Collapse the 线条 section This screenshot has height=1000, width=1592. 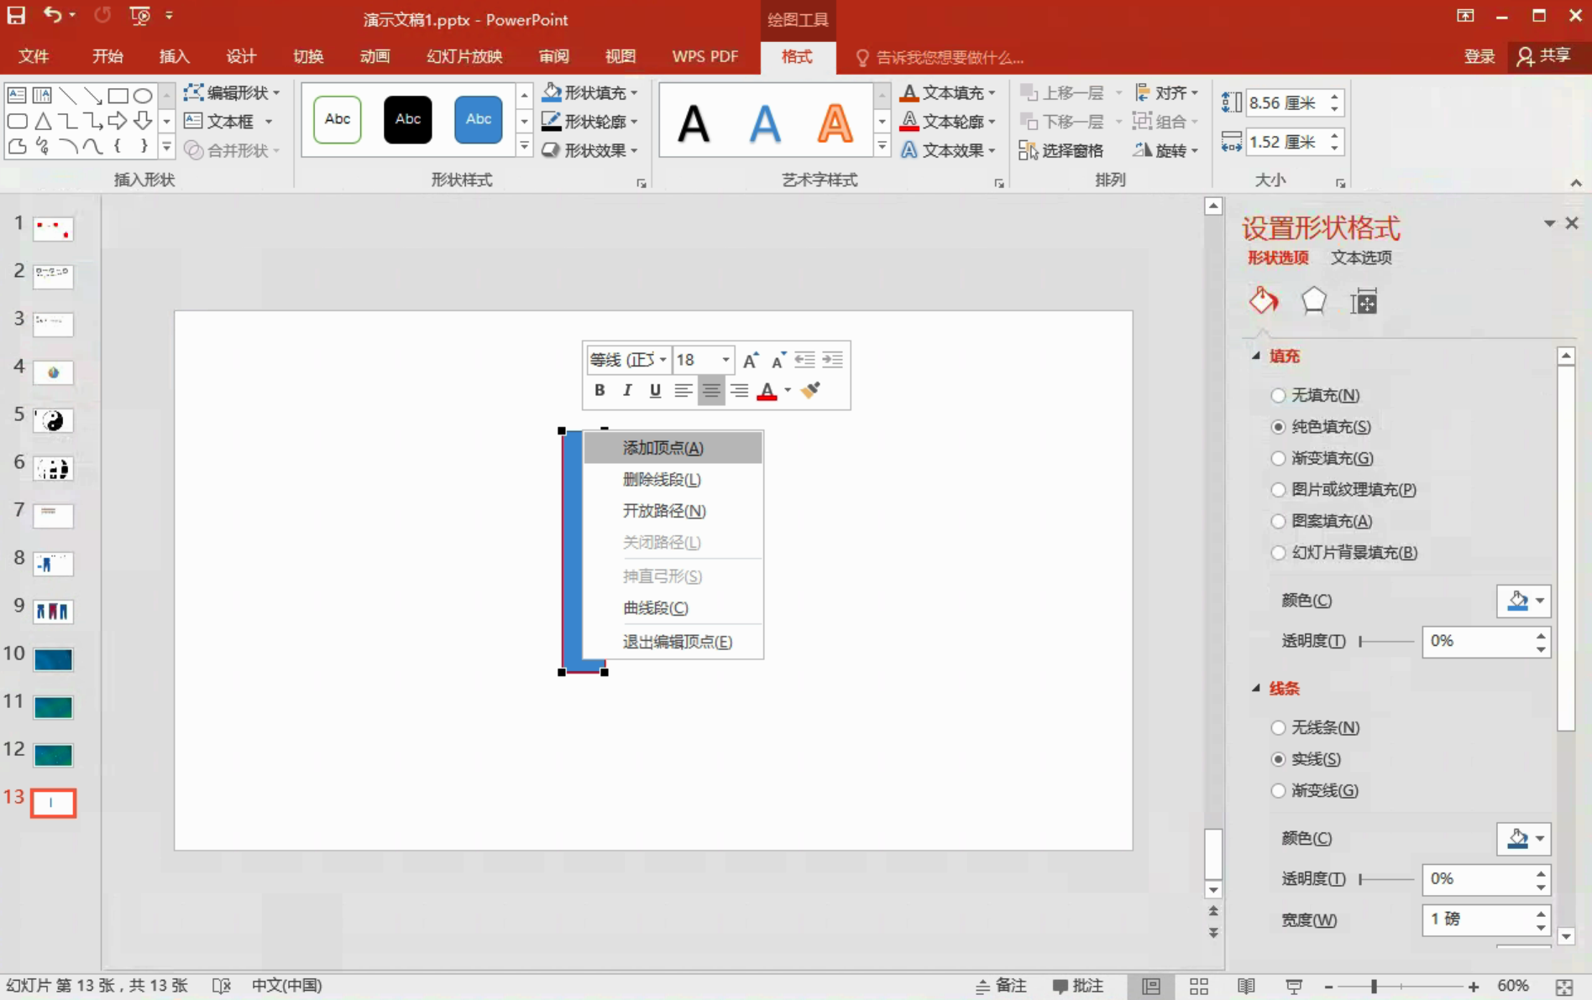click(x=1256, y=688)
